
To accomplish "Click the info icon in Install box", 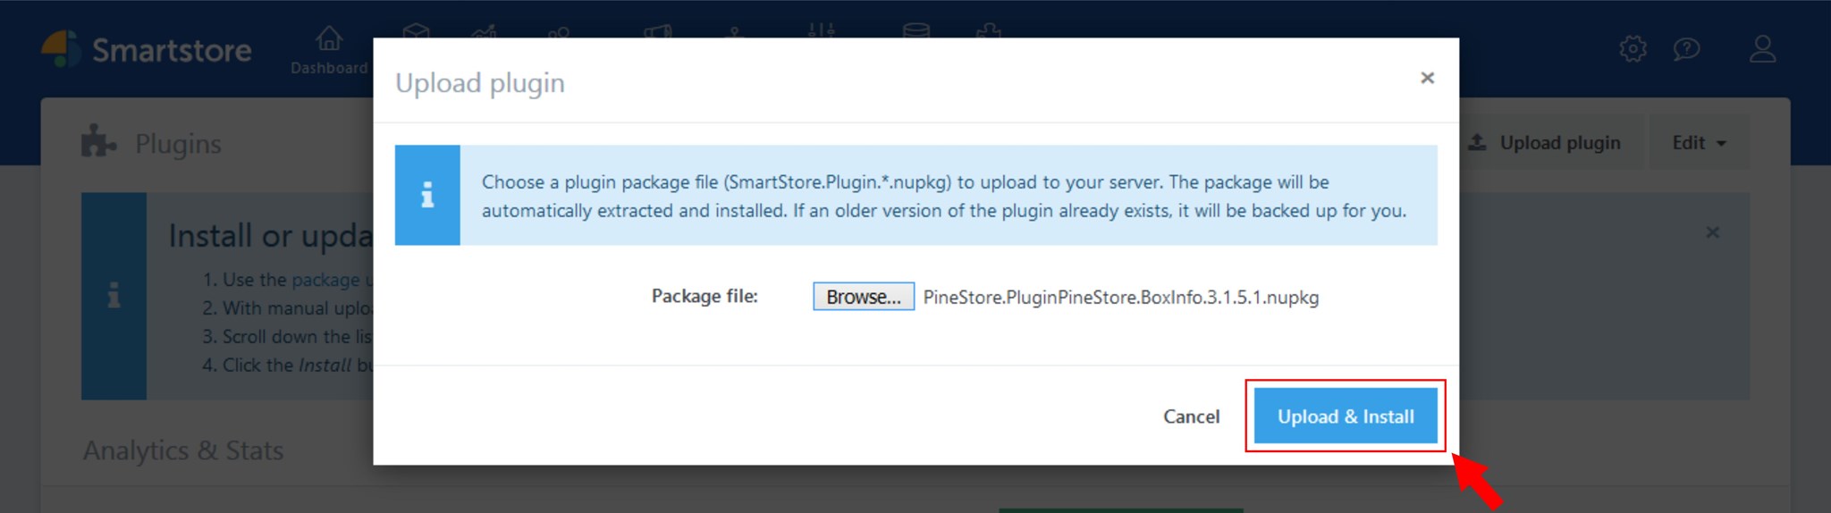I will click(x=114, y=296).
